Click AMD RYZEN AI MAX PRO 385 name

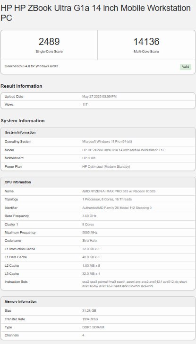point(119,191)
